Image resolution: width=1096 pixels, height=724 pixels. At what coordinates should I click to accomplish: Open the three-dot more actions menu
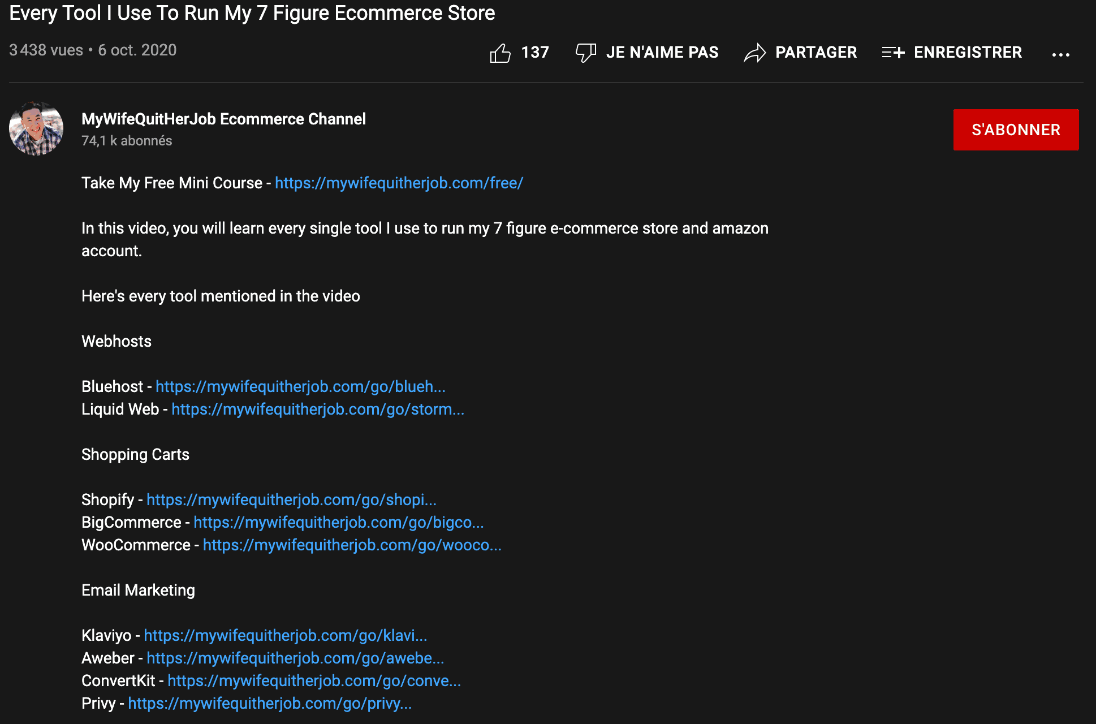[x=1060, y=54]
